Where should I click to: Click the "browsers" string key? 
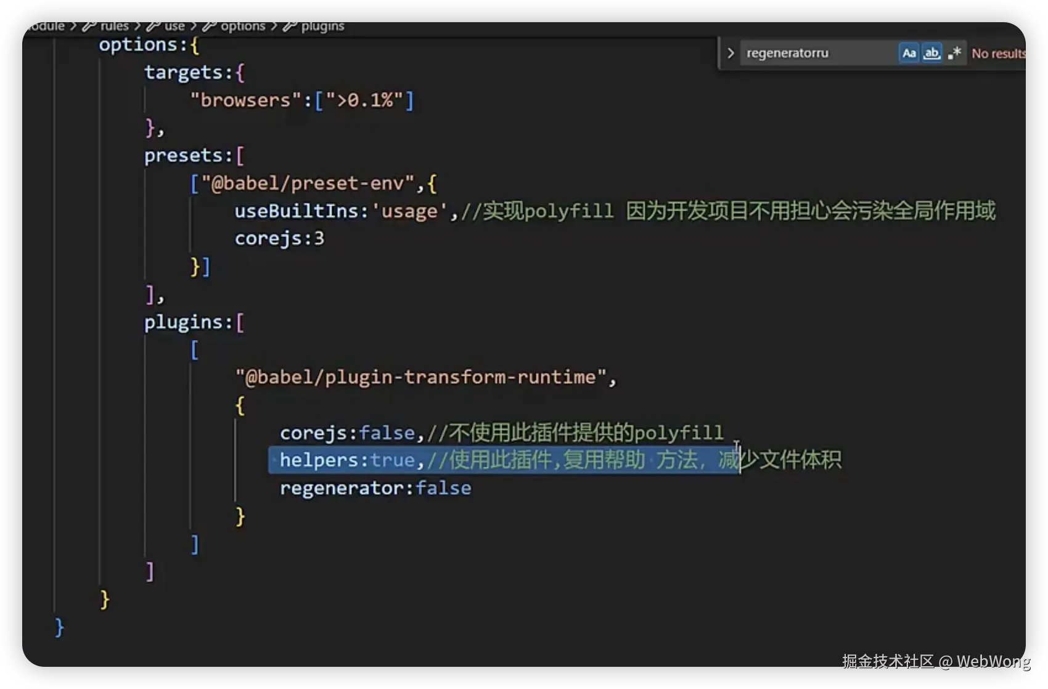pos(246,100)
